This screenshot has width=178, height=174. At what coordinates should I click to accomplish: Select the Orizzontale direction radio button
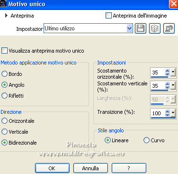pyautogui.click(x=4, y=121)
